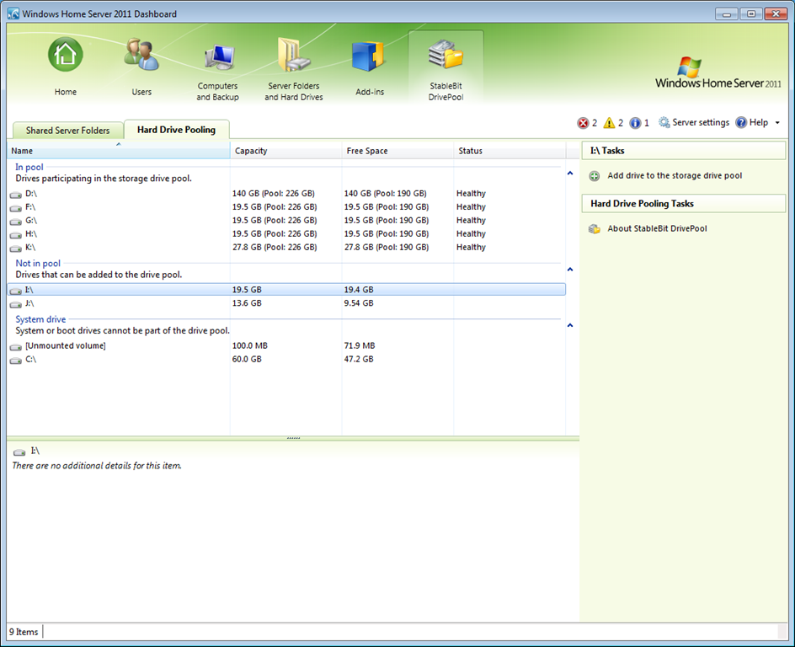This screenshot has width=795, height=647.
Task: Click the Dashboard title bar app icon
Action: (x=13, y=13)
